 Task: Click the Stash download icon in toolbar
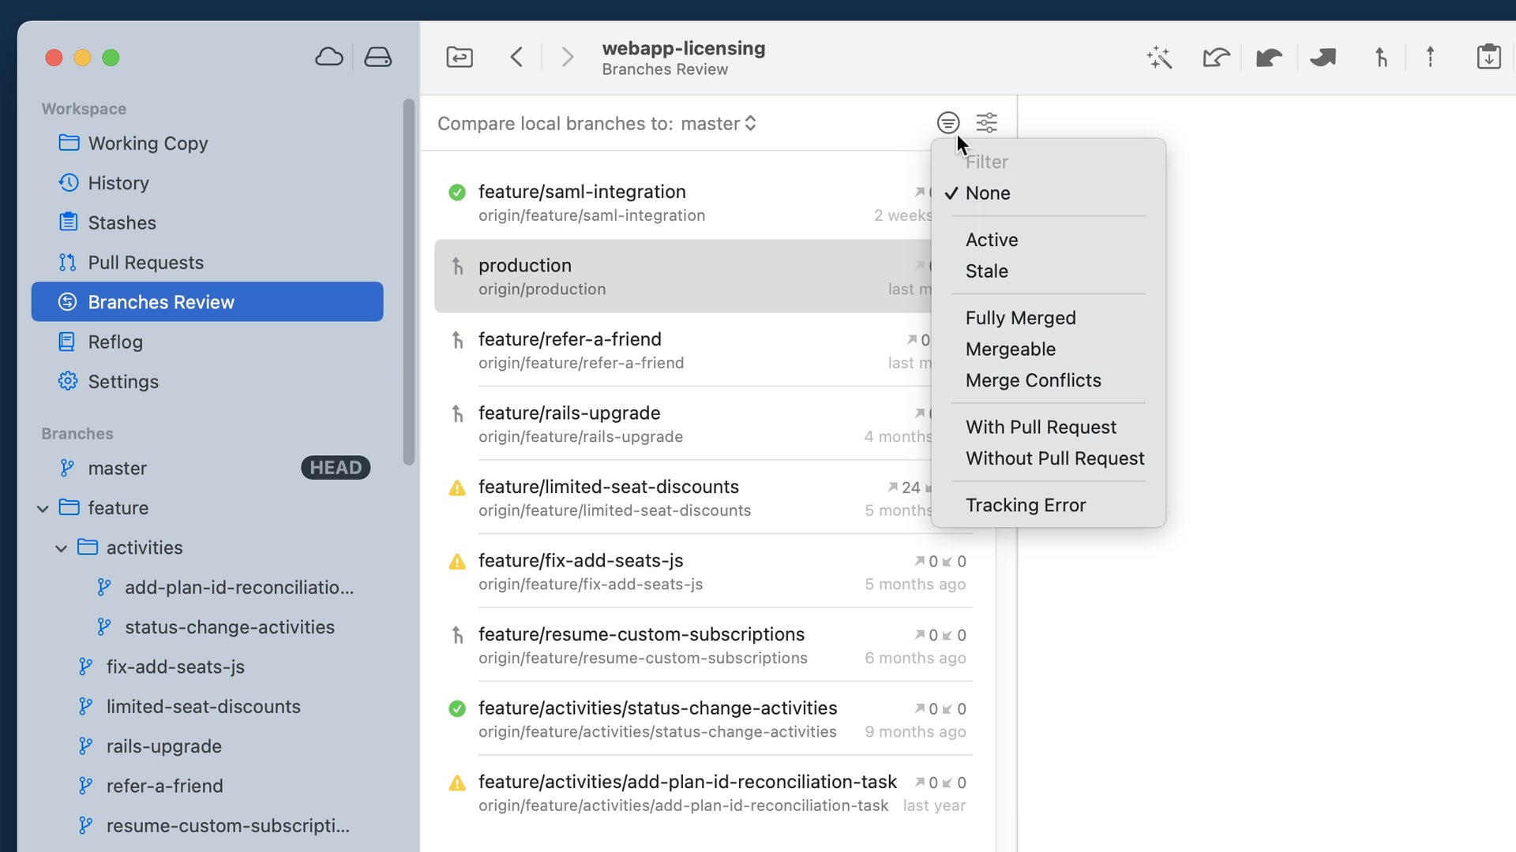click(1488, 57)
